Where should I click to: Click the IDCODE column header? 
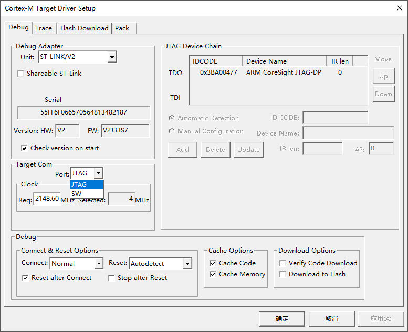[x=216, y=61]
